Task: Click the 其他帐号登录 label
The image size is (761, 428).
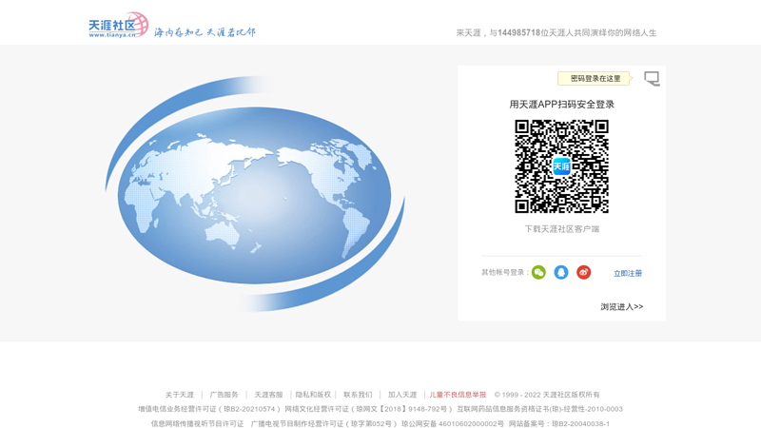Action: [x=505, y=272]
